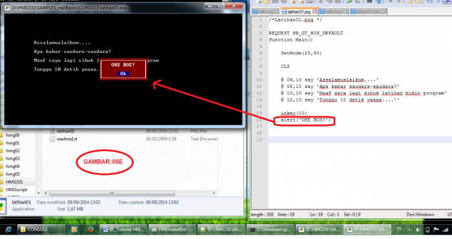
Task: Click Ok in the OKE BOS alert
Action: (123, 74)
